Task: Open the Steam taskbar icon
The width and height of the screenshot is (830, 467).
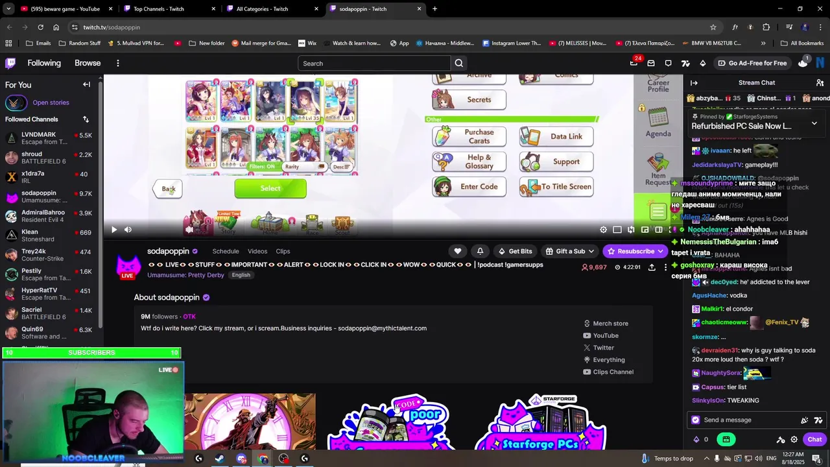Action: (x=220, y=459)
